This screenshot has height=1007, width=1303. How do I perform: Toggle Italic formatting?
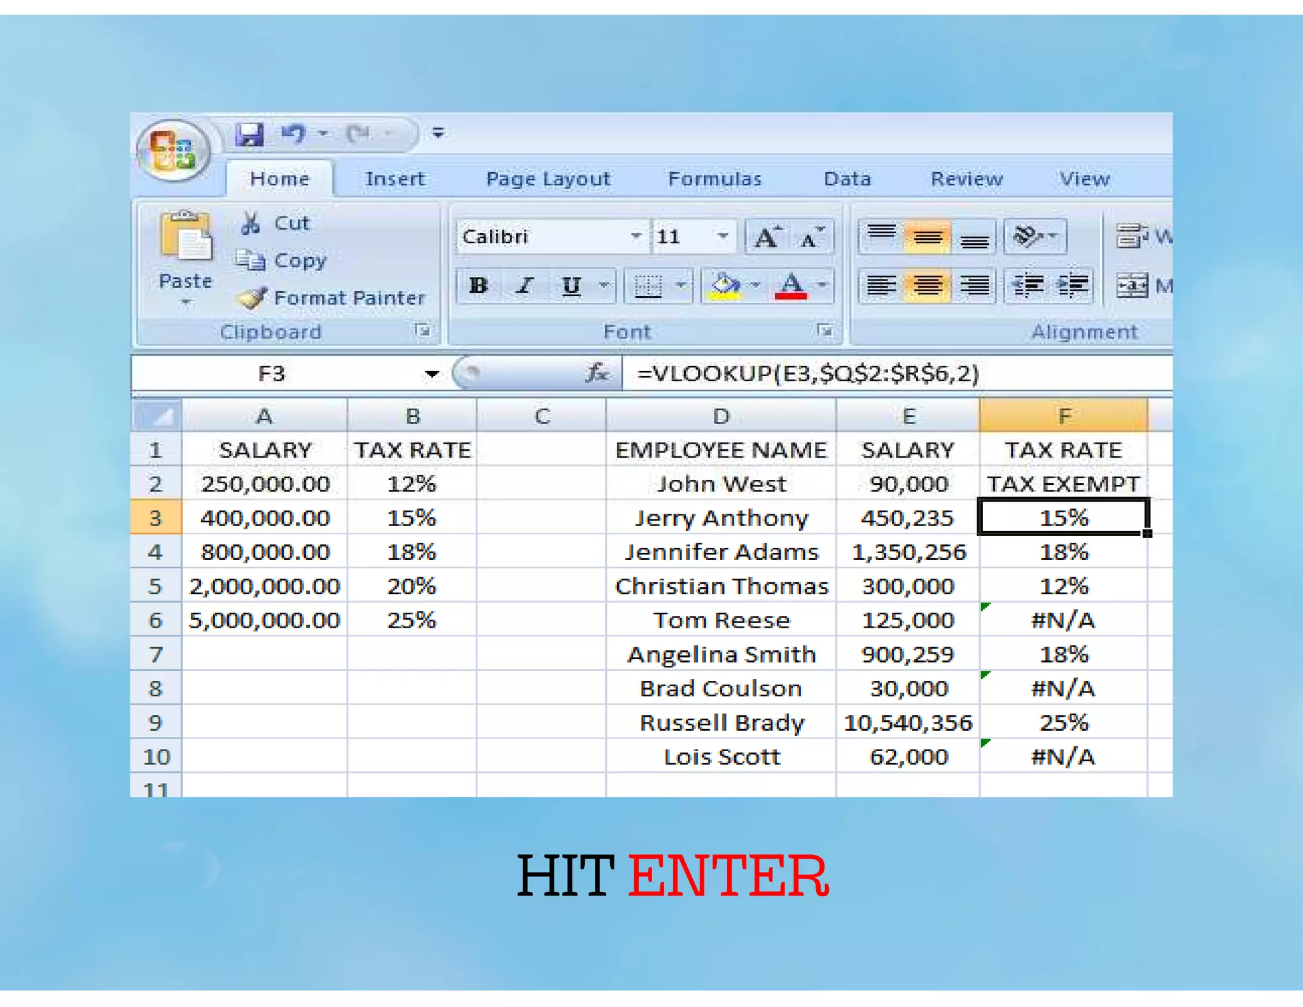coord(524,285)
